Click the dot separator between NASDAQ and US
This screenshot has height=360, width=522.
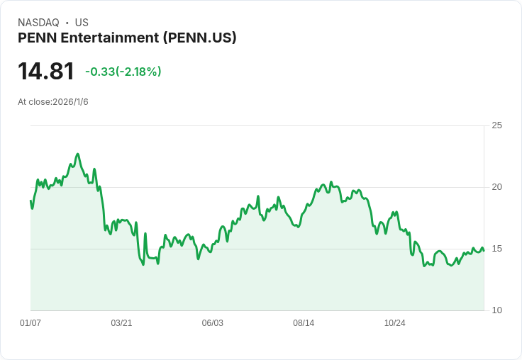click(67, 23)
